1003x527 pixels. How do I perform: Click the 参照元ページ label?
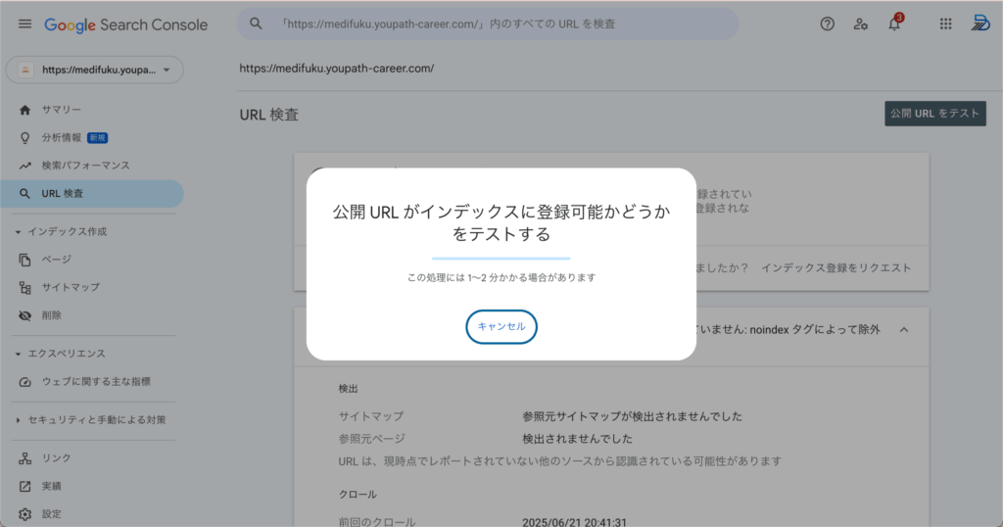pyautogui.click(x=371, y=439)
